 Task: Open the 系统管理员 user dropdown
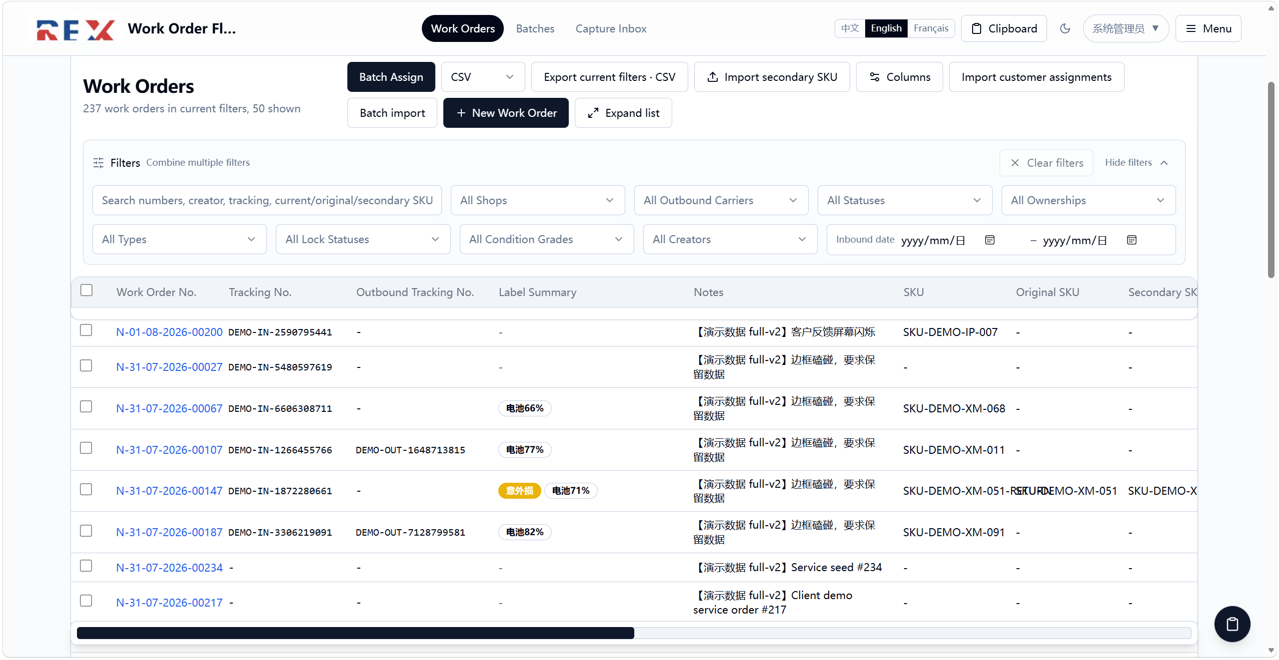coord(1126,28)
